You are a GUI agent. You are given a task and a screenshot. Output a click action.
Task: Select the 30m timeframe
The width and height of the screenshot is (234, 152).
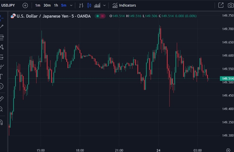coord(47,5)
